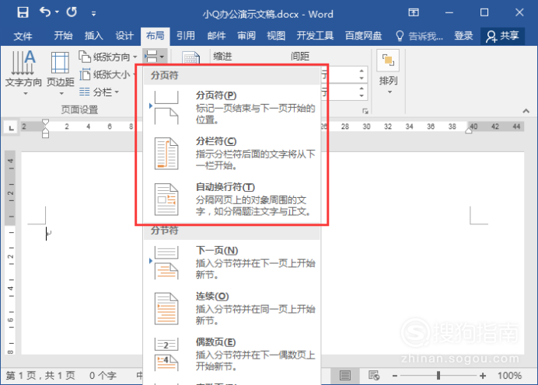
Task: Click into document body at cursor
Action: coord(47,234)
